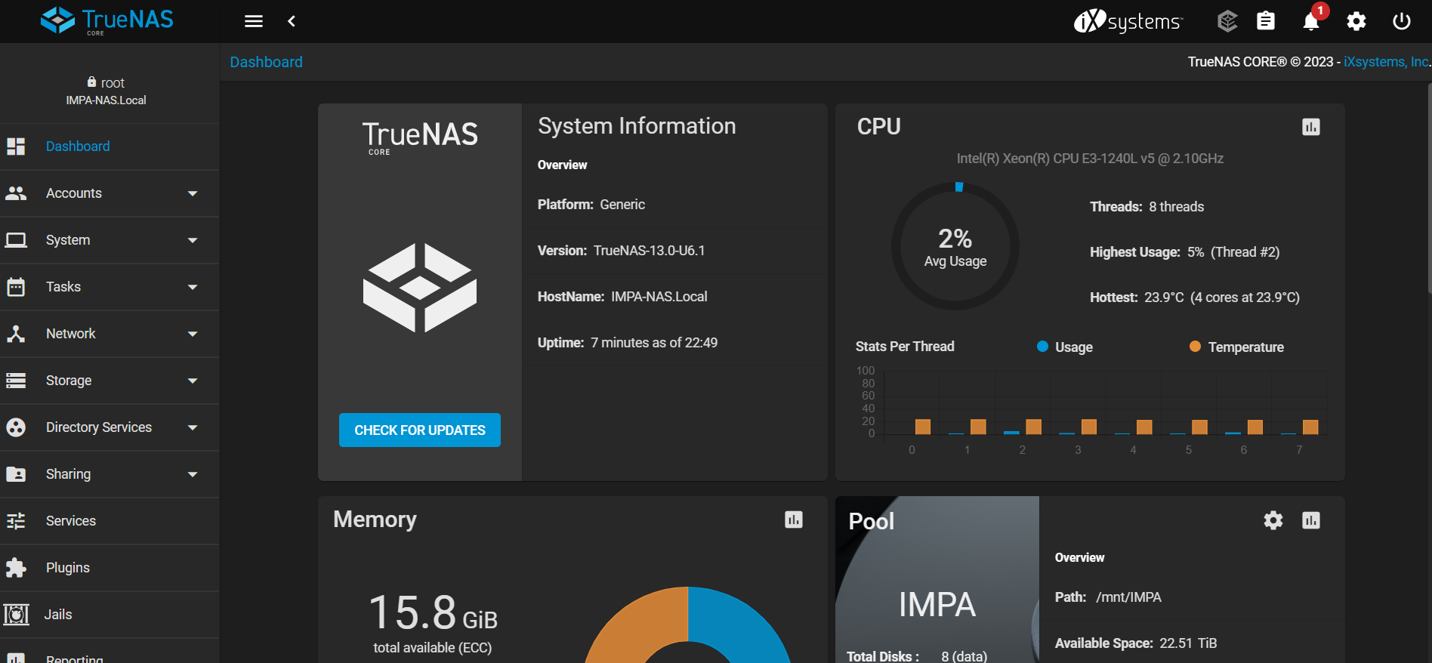Screen dimensions: 1432x663
Task: Go to the Plugins page
Action: [68, 568]
